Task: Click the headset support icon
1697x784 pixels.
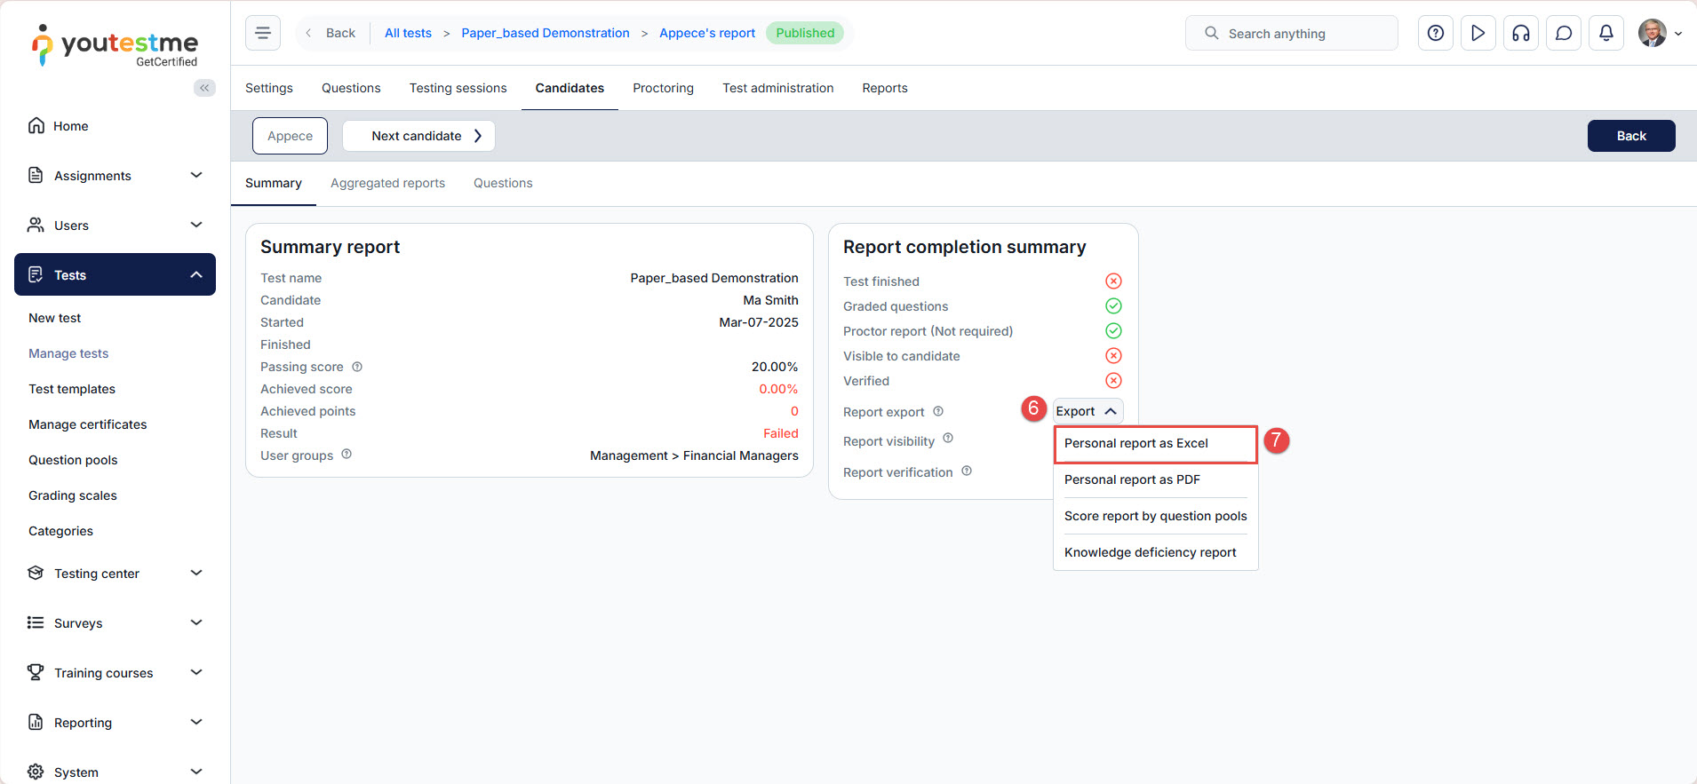Action: click(x=1520, y=33)
